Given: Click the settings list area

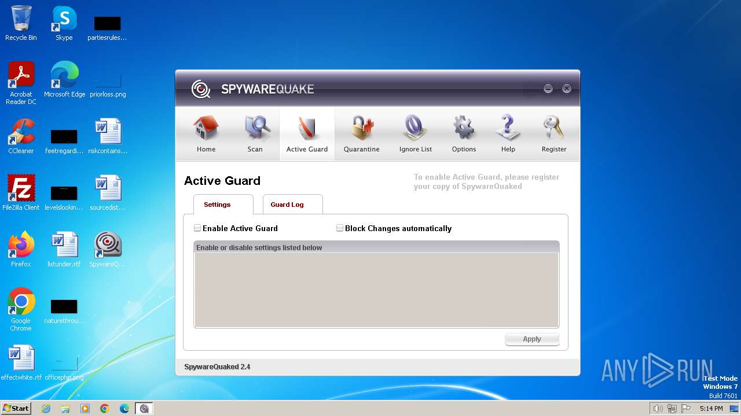Looking at the screenshot, I should click(x=376, y=290).
